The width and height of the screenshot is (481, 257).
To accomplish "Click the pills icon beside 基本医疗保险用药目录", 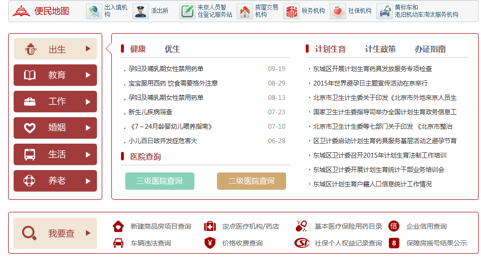I will coord(301,226).
